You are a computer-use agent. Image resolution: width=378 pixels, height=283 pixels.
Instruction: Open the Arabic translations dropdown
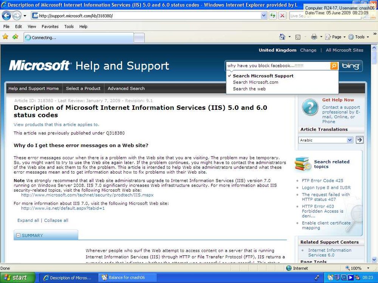pyautogui.click(x=326, y=140)
